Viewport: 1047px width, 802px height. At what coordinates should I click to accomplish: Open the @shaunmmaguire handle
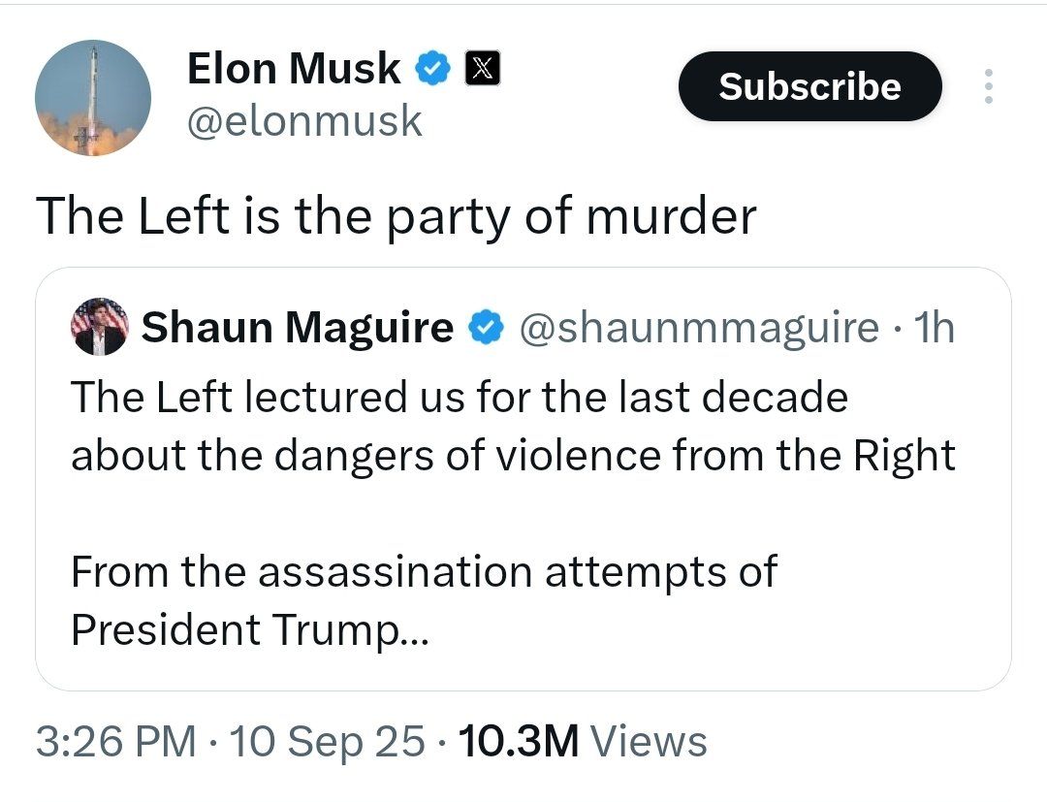pos(699,327)
